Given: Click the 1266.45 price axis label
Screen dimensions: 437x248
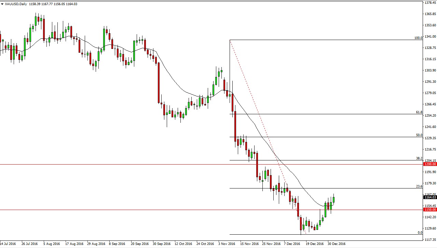Looking at the screenshot, I should click(x=431, y=104).
